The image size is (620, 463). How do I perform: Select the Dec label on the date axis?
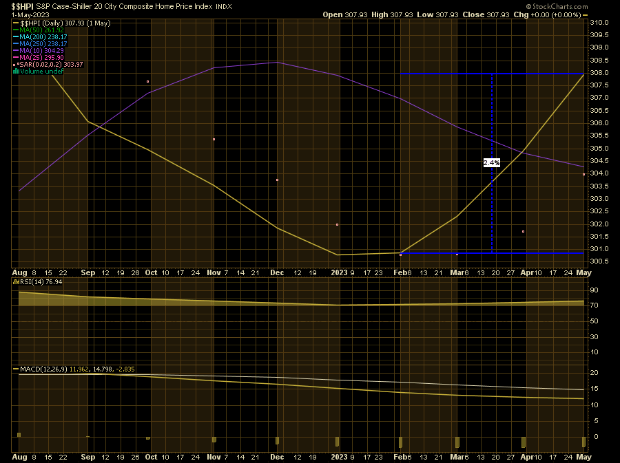pos(277,272)
